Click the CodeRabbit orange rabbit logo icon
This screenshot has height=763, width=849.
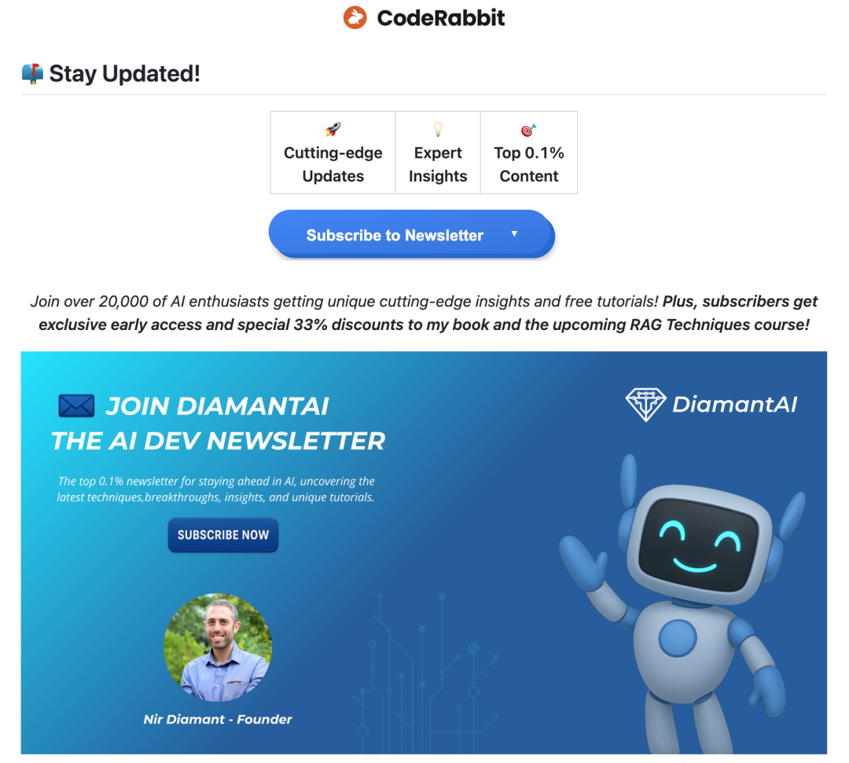tap(355, 18)
